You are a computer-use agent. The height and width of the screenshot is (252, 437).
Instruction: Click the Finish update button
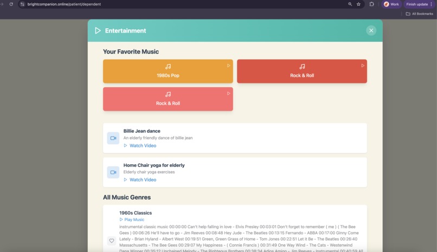pos(417,4)
